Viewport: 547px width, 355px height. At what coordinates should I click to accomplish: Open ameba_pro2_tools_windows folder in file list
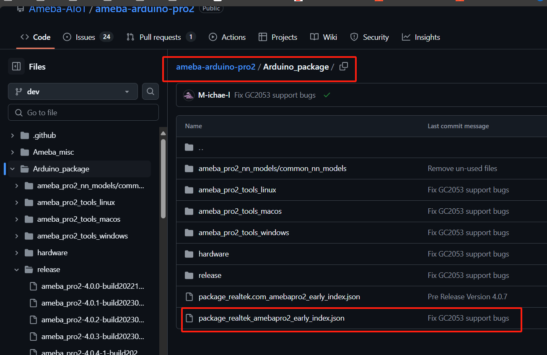click(x=244, y=233)
